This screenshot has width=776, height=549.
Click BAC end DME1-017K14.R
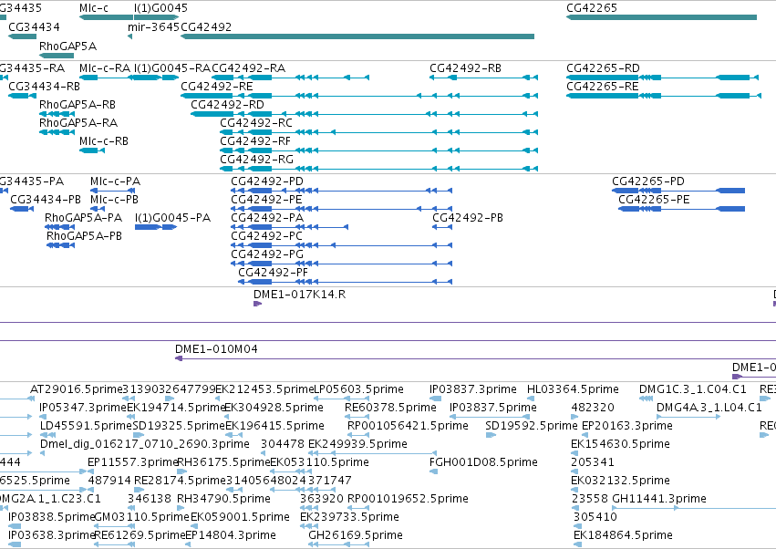coord(257,304)
